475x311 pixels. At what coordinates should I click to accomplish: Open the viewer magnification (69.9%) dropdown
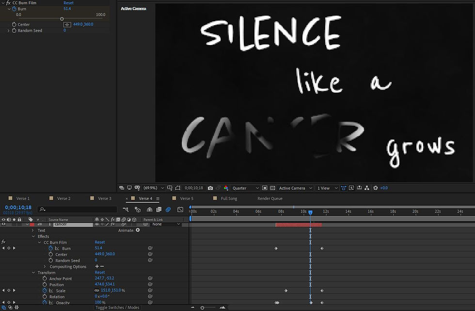154,188
